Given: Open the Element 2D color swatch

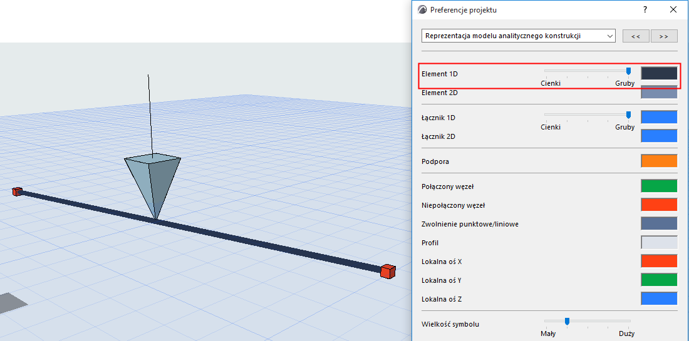Looking at the screenshot, I should coord(659,92).
